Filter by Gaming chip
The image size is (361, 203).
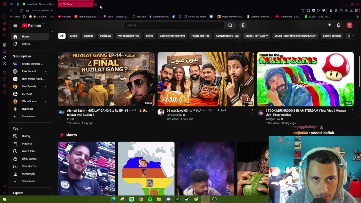click(x=89, y=36)
